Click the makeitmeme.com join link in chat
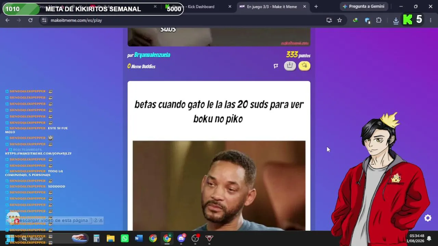 tap(38, 154)
